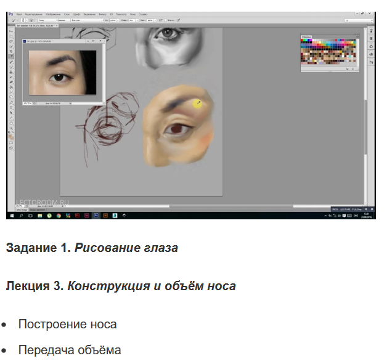Open the Все слои sample dropdown
392x361 pixels.
[x=88, y=20]
